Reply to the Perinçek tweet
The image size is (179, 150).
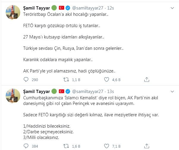click(x=26, y=146)
